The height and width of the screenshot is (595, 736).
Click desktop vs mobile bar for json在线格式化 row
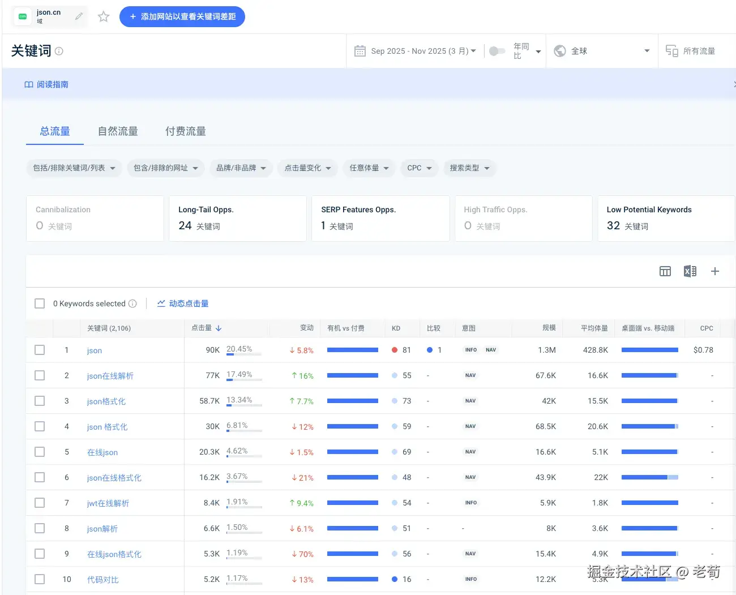pyautogui.click(x=650, y=477)
